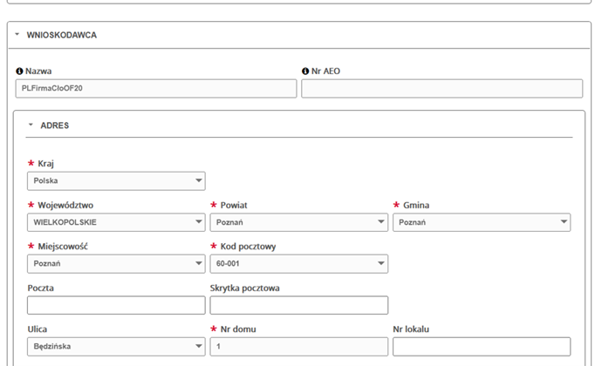Screen dimensions: 595x366
Task: Click the Miejscowość field label
Action: click(x=63, y=247)
